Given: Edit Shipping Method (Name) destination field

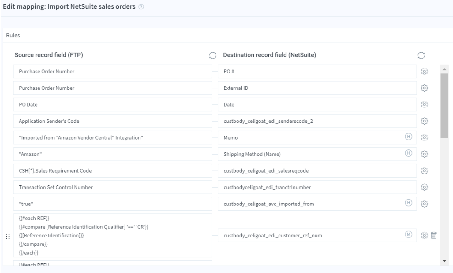Looking at the screenshot, I should [x=317, y=154].
